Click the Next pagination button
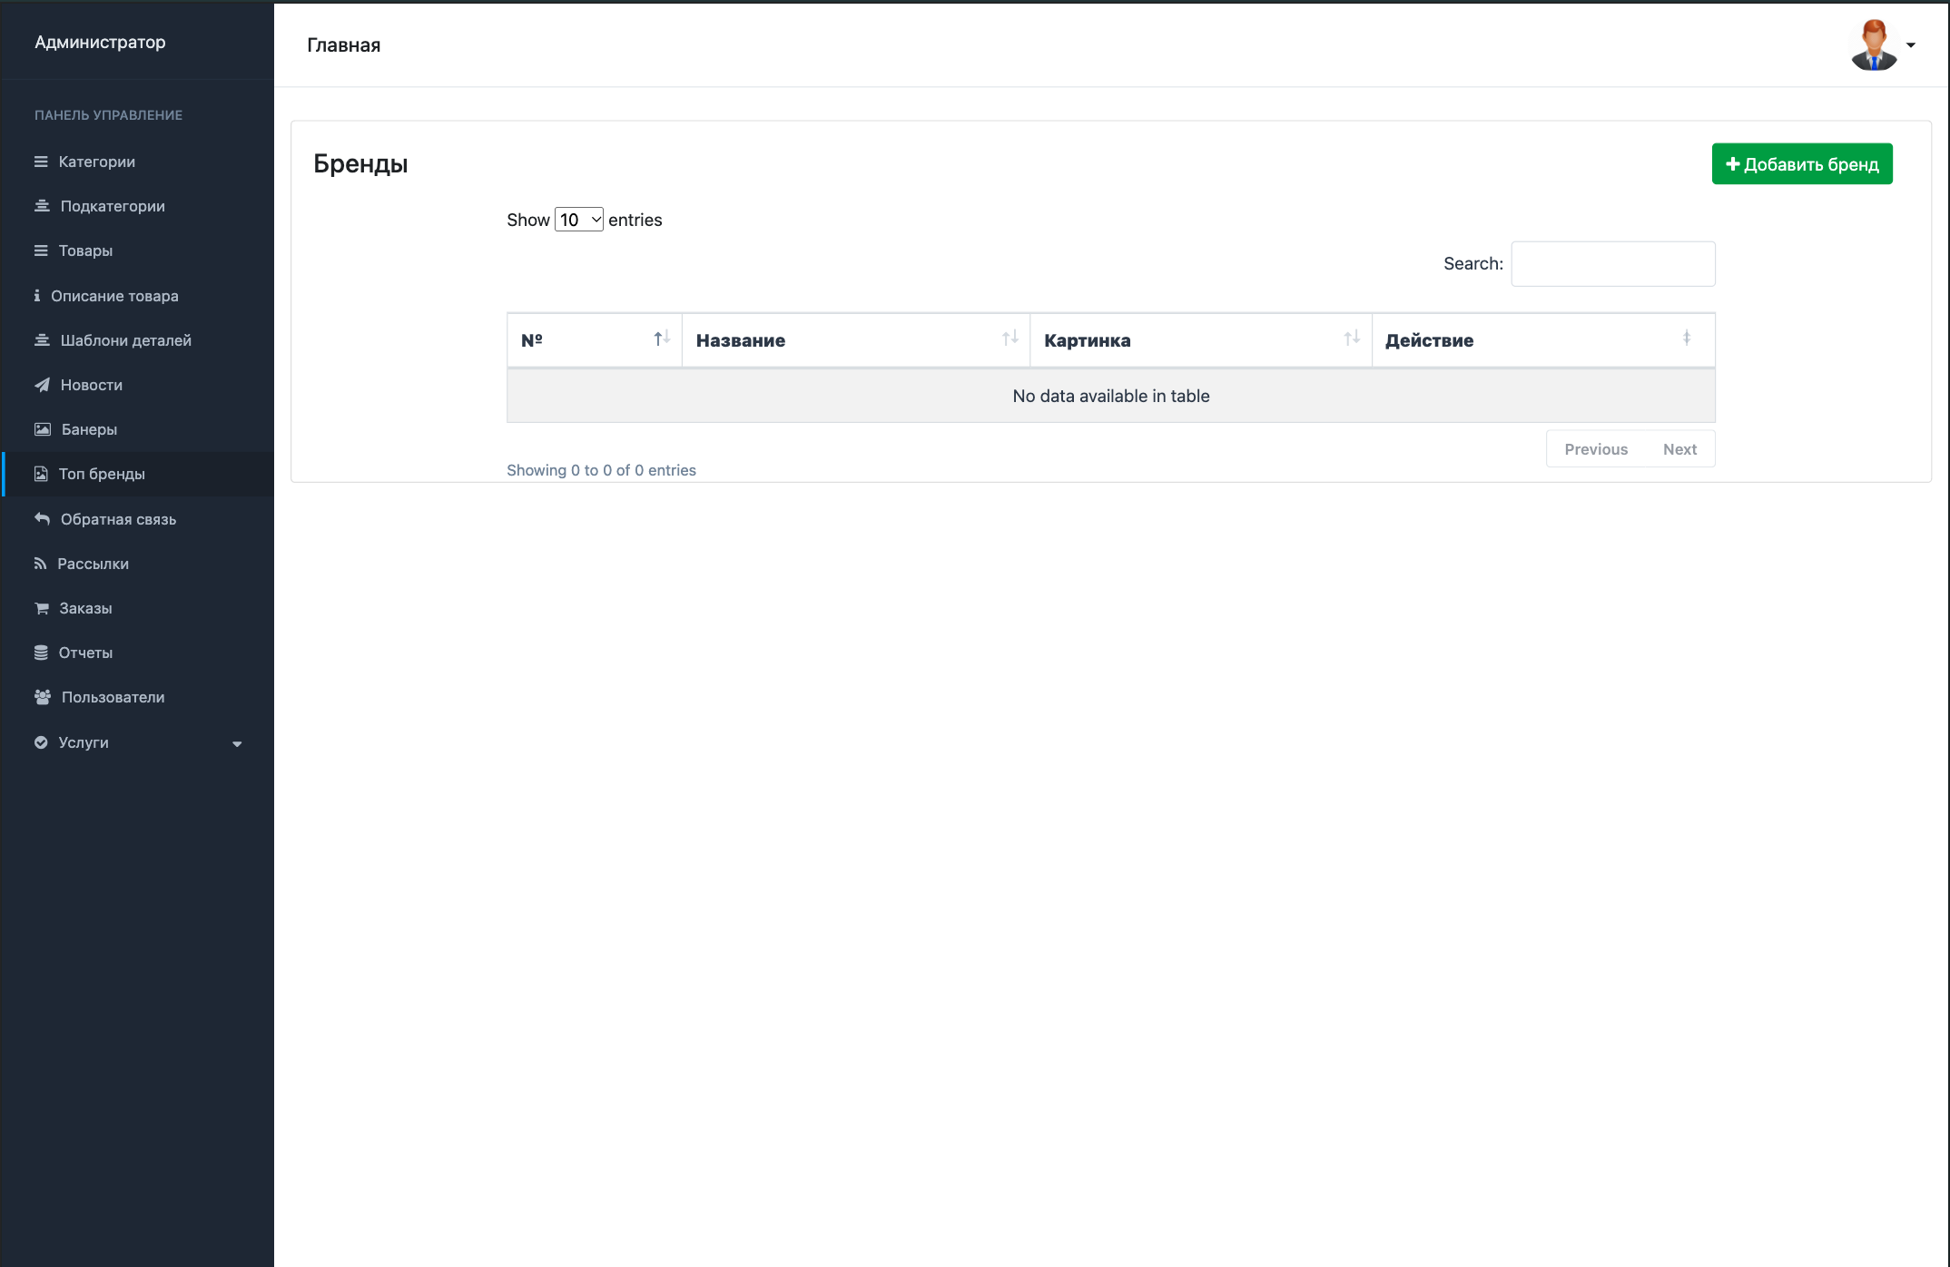Image resolution: width=1950 pixels, height=1267 pixels. [x=1679, y=449]
